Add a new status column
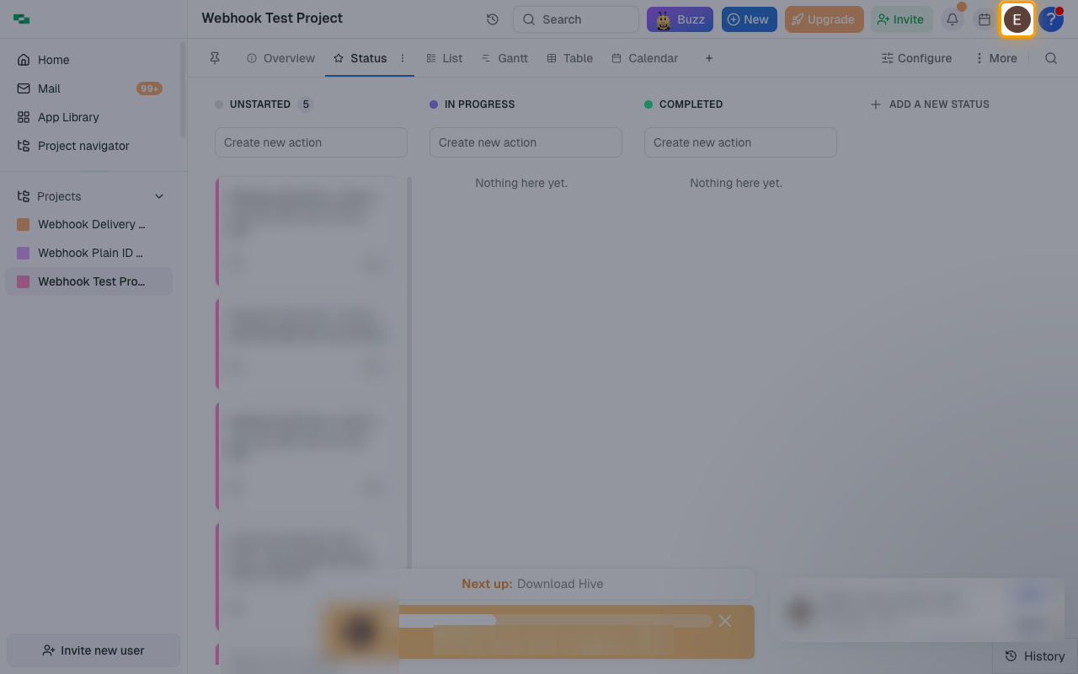The height and width of the screenshot is (674, 1078). point(930,104)
